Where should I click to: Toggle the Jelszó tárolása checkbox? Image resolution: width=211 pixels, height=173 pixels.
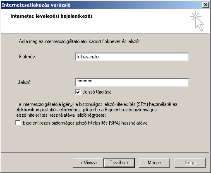pos(78,92)
